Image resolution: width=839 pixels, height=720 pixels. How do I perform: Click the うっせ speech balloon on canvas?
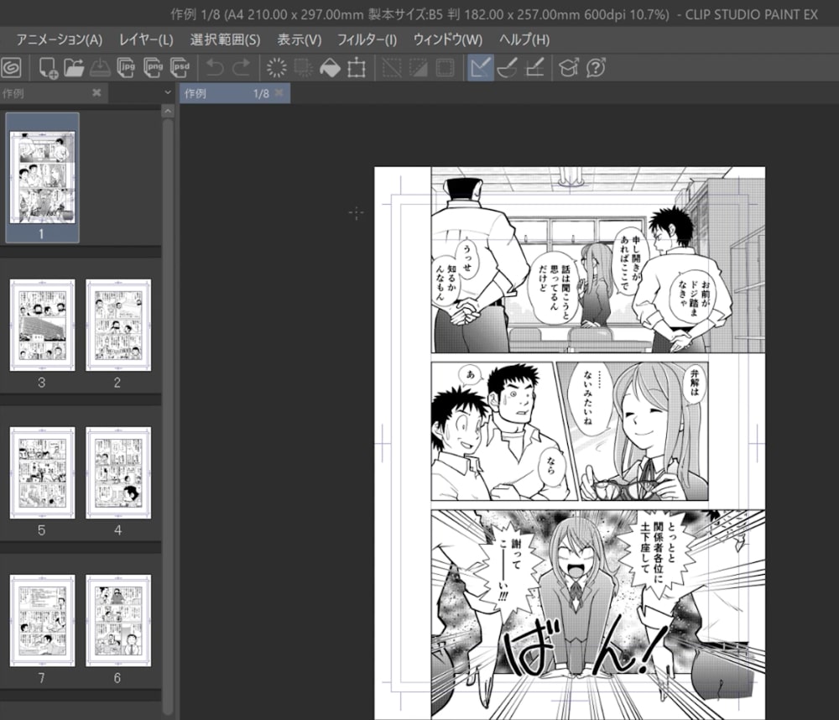tap(467, 259)
